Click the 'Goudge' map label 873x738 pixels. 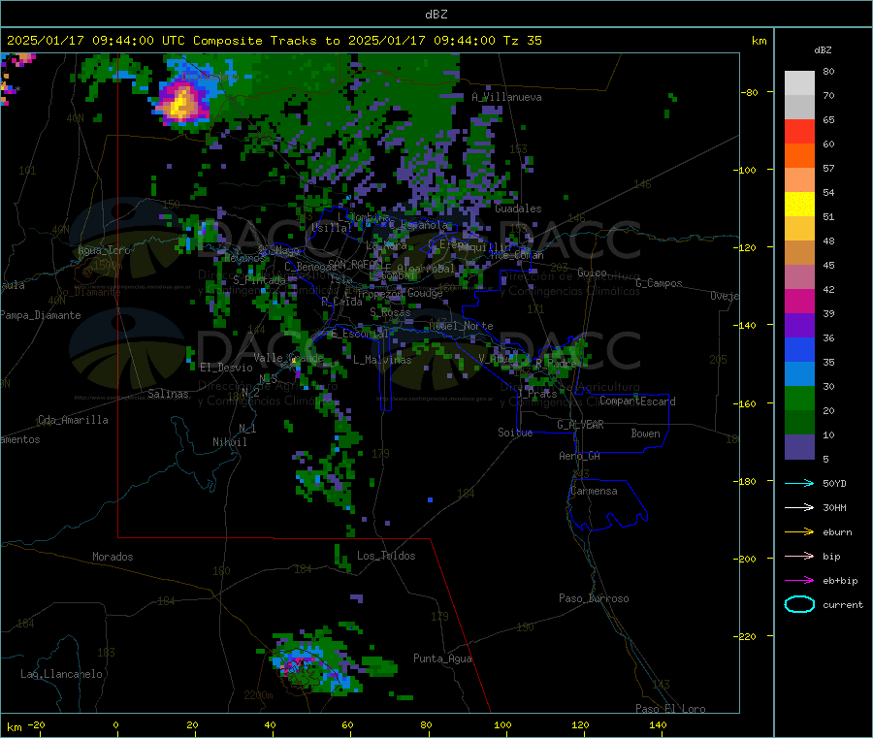click(425, 293)
